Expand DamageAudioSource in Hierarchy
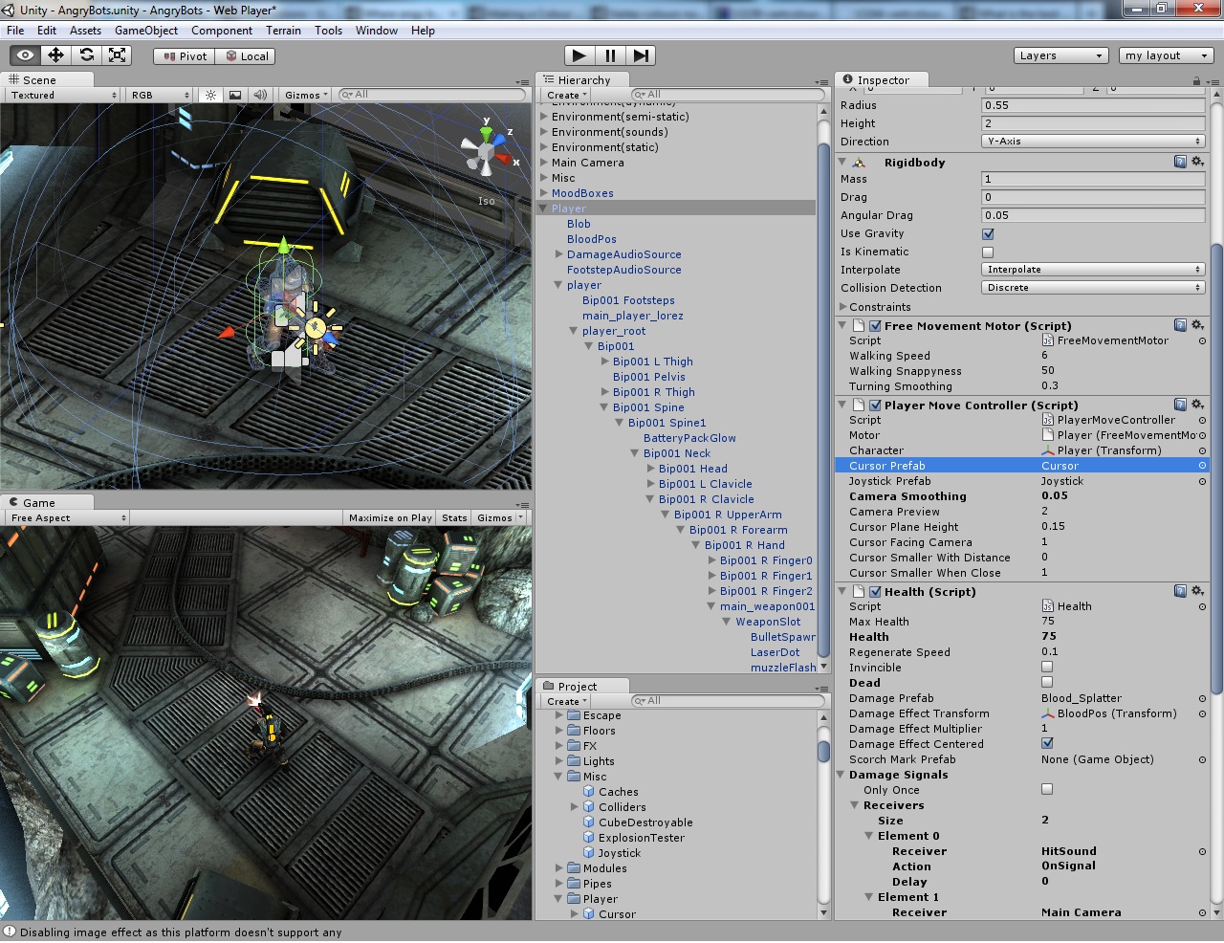This screenshot has height=943, width=1224. click(x=559, y=254)
